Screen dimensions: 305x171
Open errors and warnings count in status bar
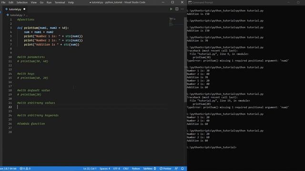pos(25,169)
